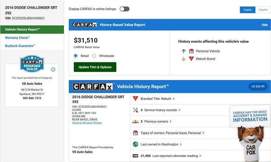Open the Original Window Sticker link
This screenshot has height=162, width=271.
coord(87,123)
